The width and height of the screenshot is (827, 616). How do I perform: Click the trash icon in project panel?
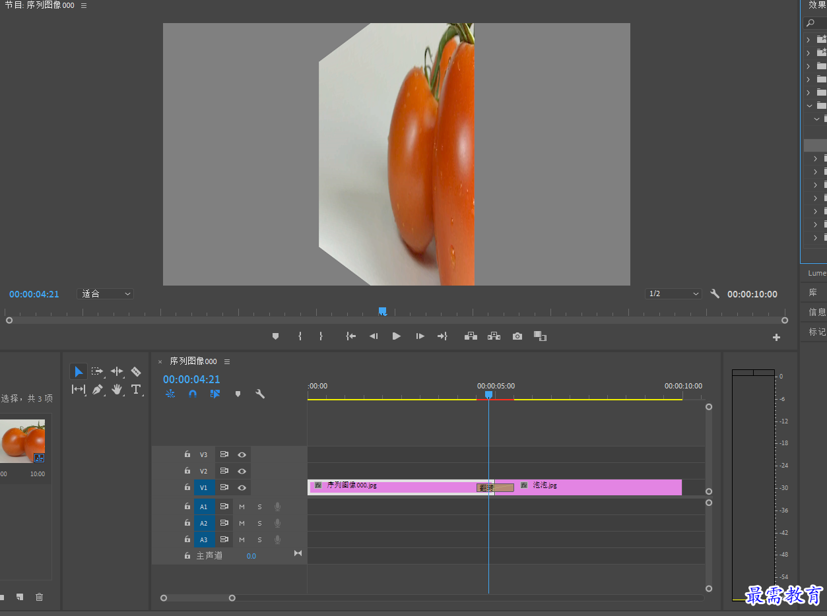40,597
